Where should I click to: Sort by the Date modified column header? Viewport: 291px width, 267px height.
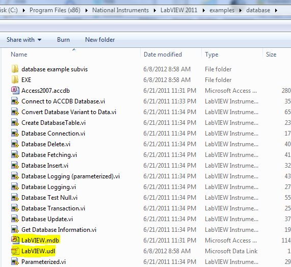click(163, 55)
